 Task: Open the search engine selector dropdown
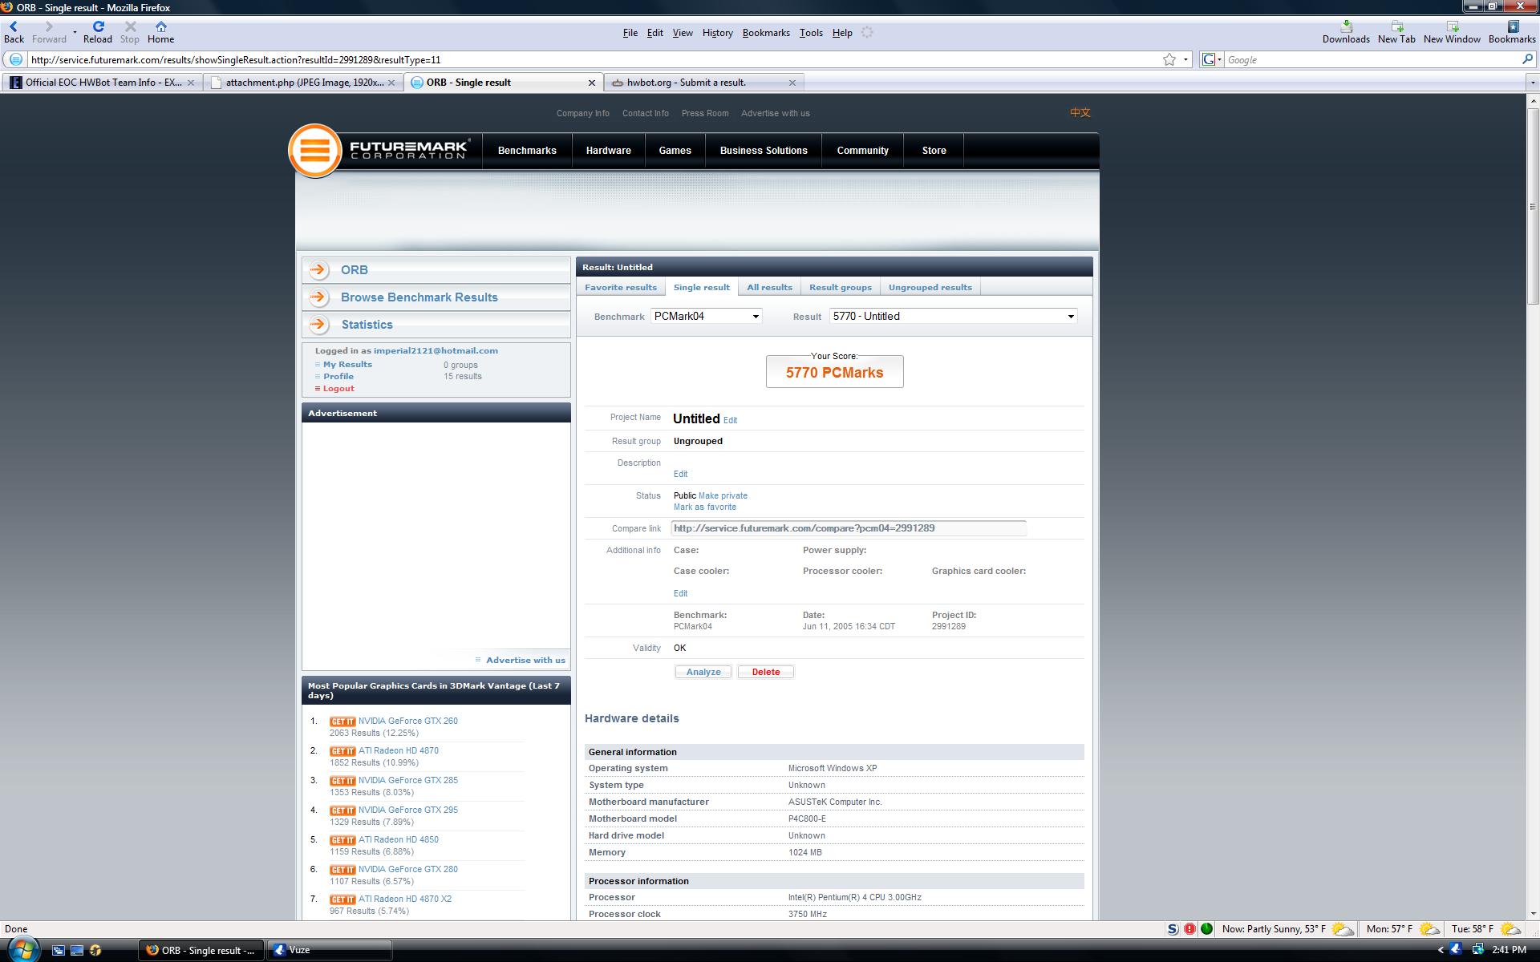[1210, 59]
